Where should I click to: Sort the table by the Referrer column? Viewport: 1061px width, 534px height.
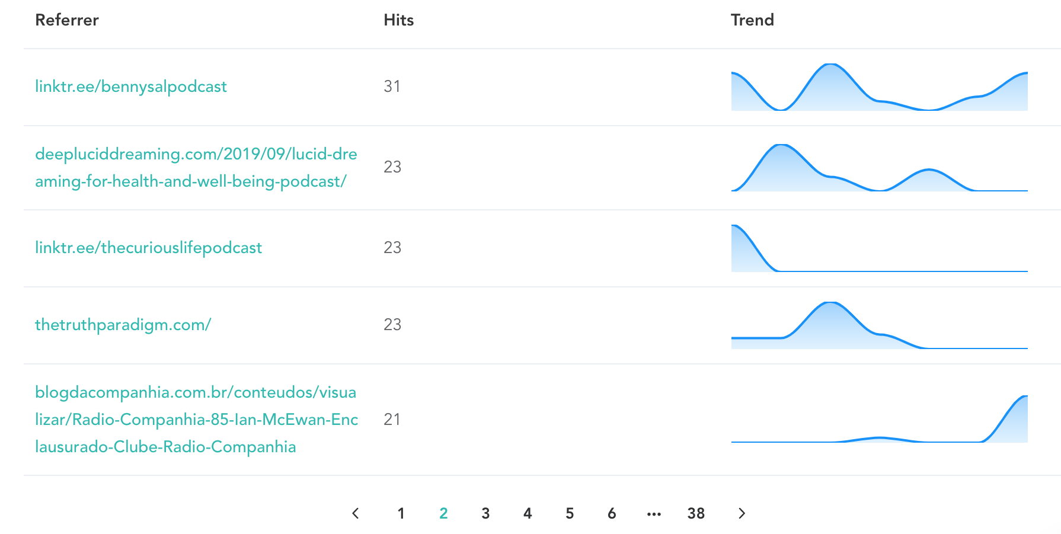coord(66,20)
